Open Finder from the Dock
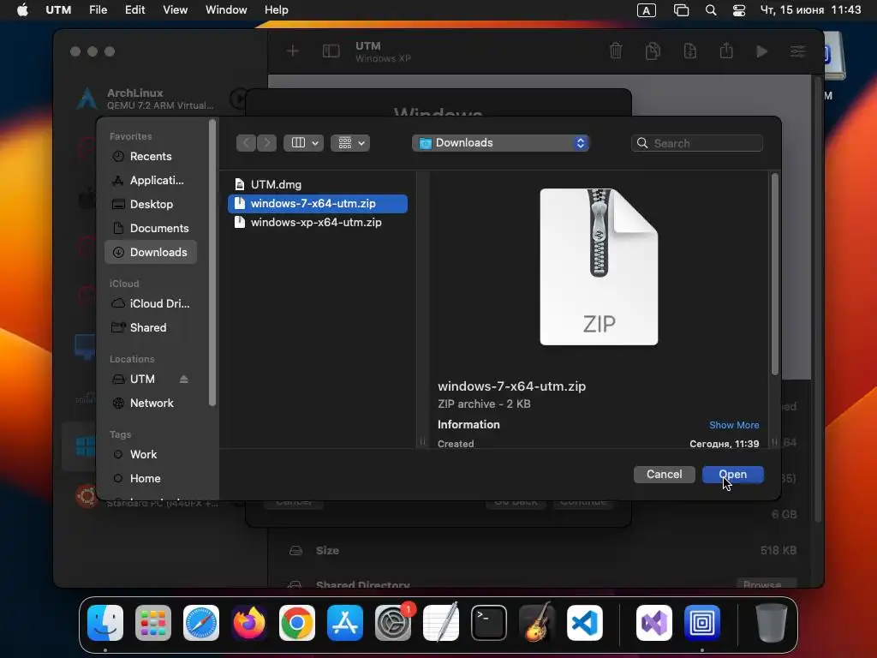The height and width of the screenshot is (658, 877). [105, 623]
